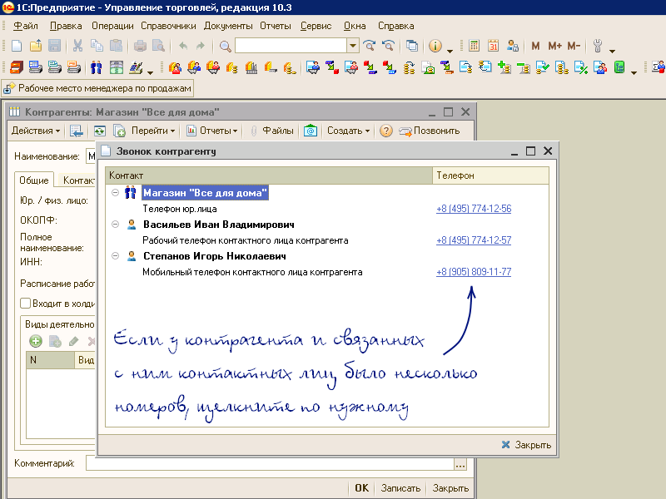Click the New document icon
666x499 pixels.
[17, 46]
